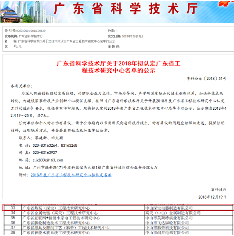Click 中山市泰帝科技有限公司 cell
This screenshot has height=236, width=234.
coord(188,227)
